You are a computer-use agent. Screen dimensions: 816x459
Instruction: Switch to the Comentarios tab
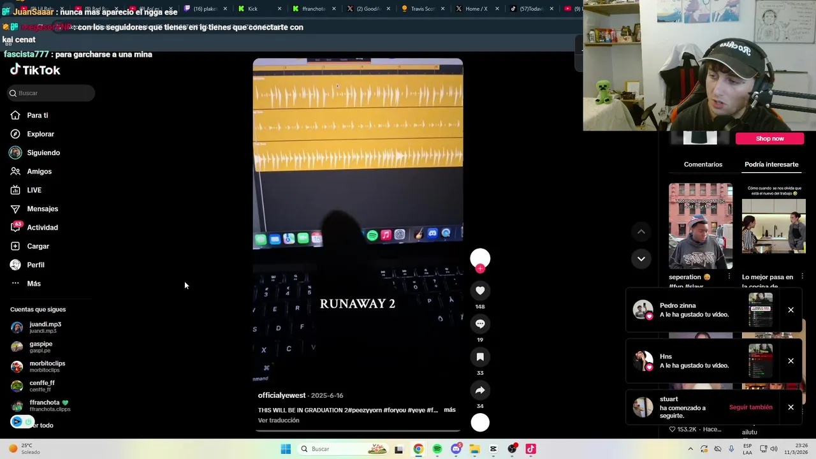coord(703,164)
